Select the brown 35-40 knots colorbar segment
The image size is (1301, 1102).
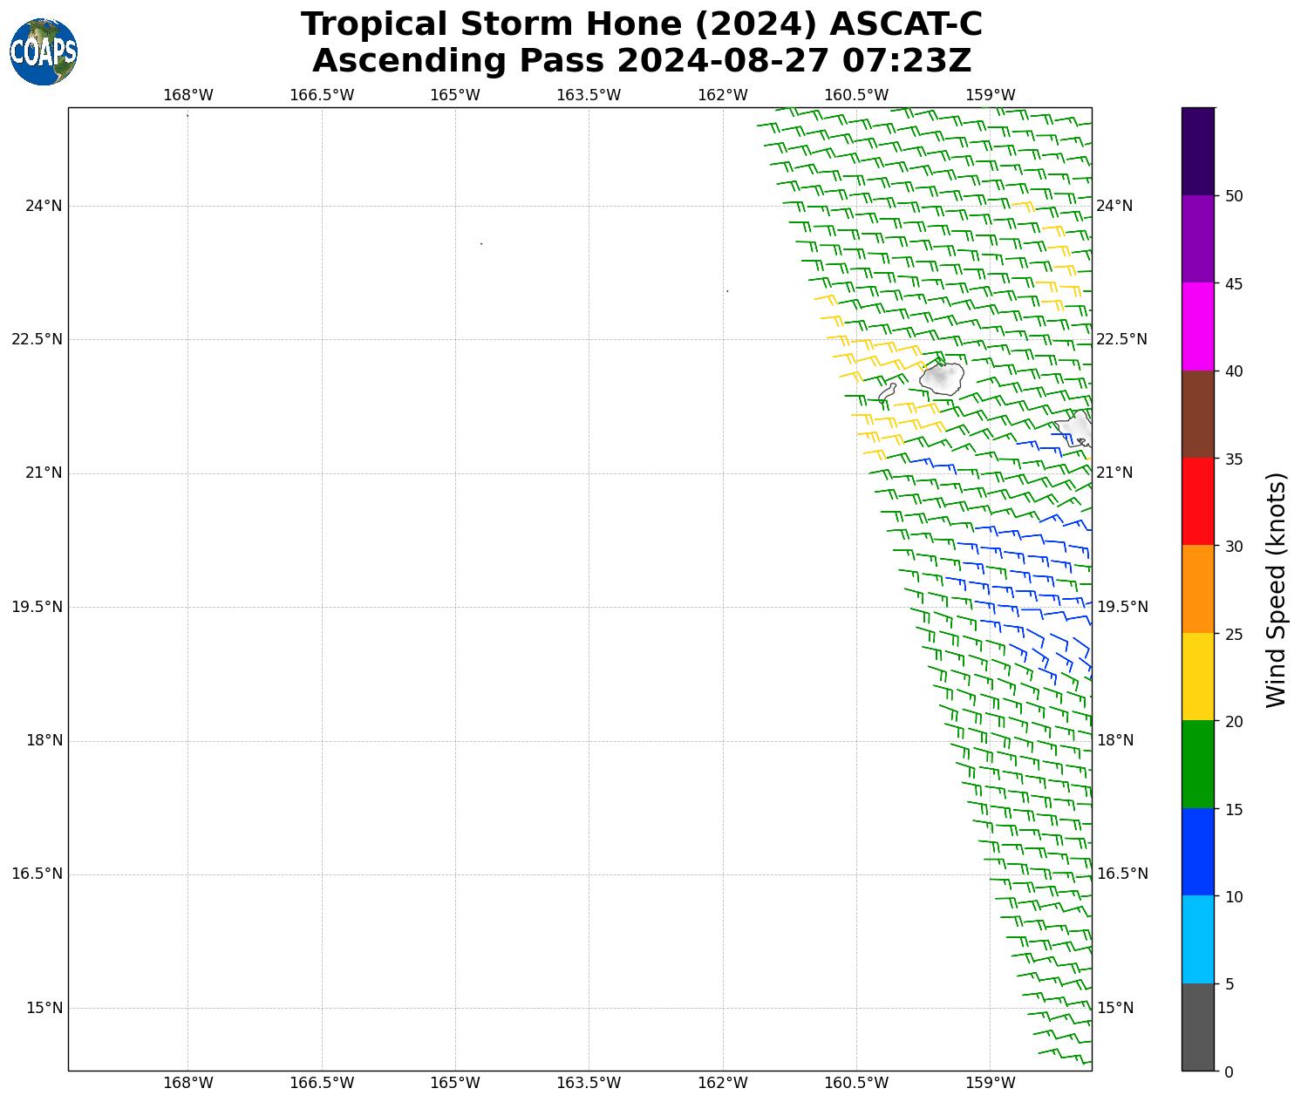click(1197, 414)
